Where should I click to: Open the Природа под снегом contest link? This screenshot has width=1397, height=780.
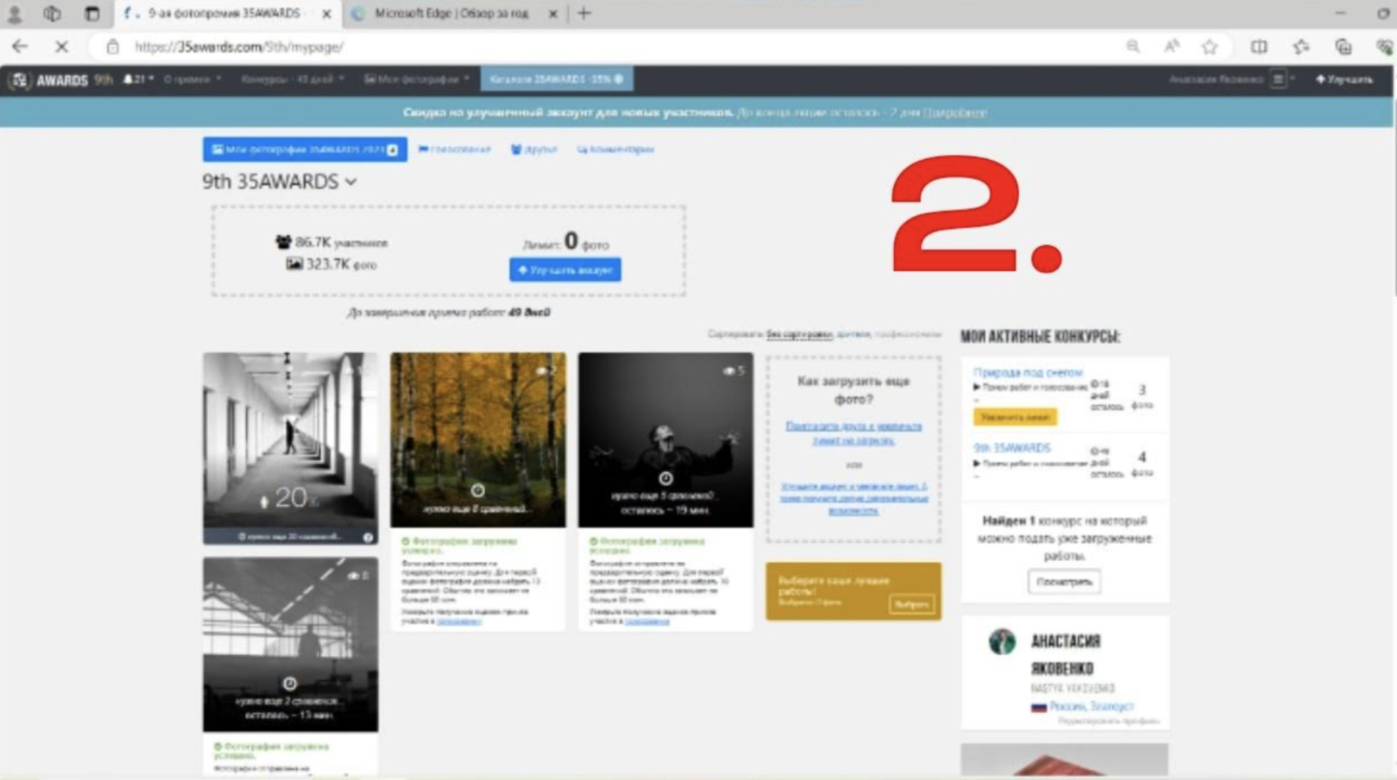[1028, 373]
